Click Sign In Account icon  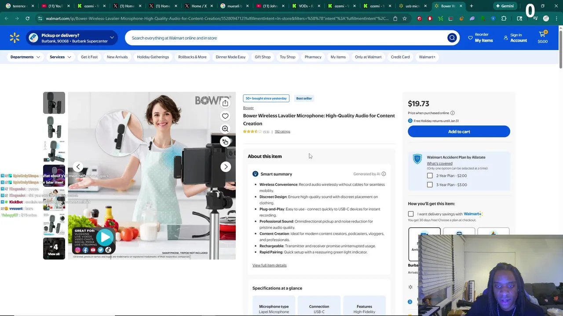tap(506, 38)
